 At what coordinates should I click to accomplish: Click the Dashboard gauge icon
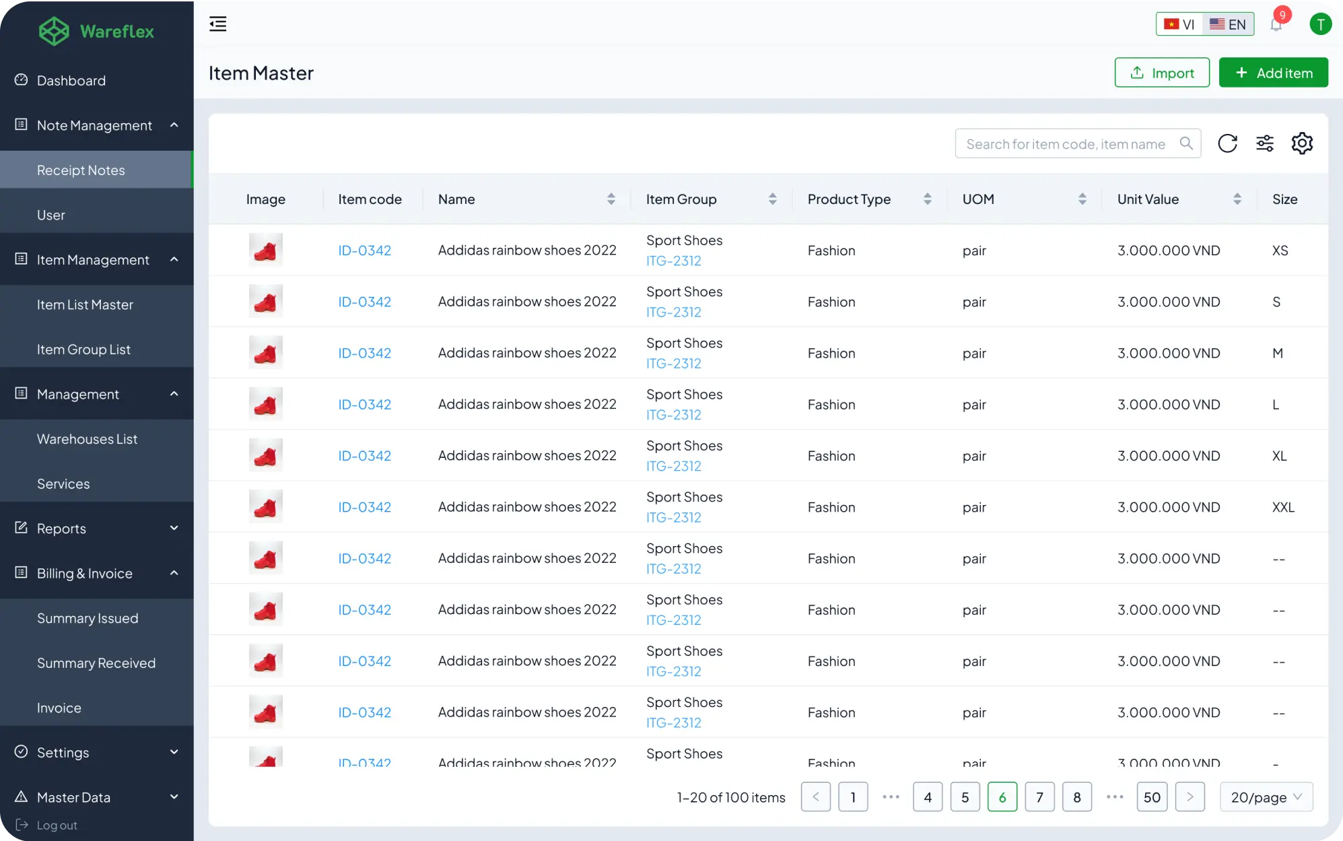[x=22, y=80]
